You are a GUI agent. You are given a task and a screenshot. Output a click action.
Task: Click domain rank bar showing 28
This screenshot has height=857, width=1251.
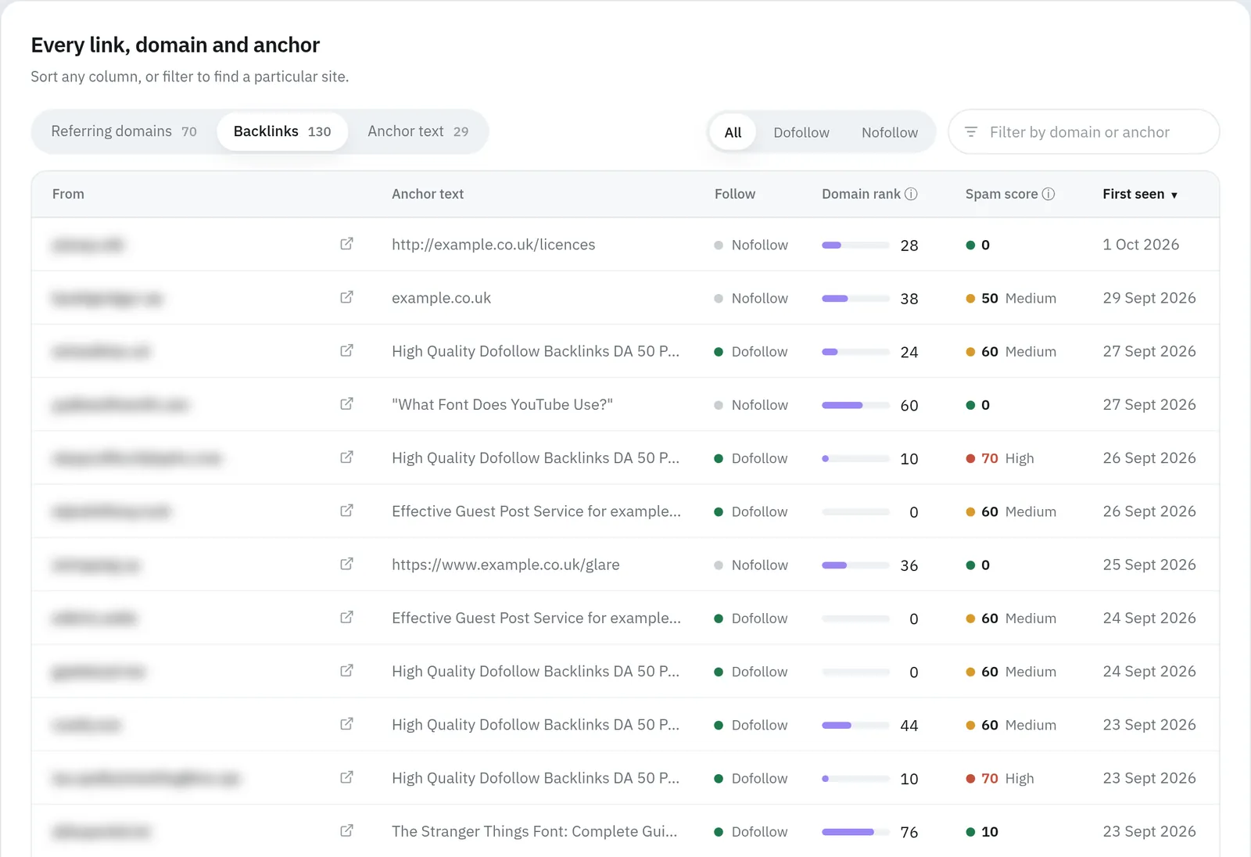click(855, 245)
